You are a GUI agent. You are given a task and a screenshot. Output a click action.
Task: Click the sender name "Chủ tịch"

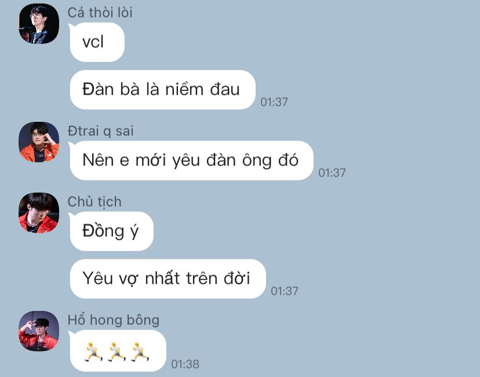(x=94, y=202)
